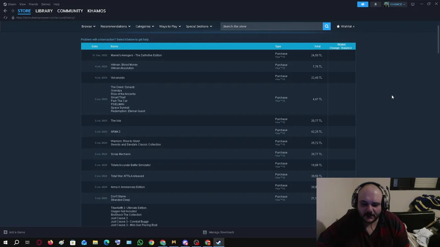Open the Steam menu
The image size is (440, 247).
click(x=10, y=4)
